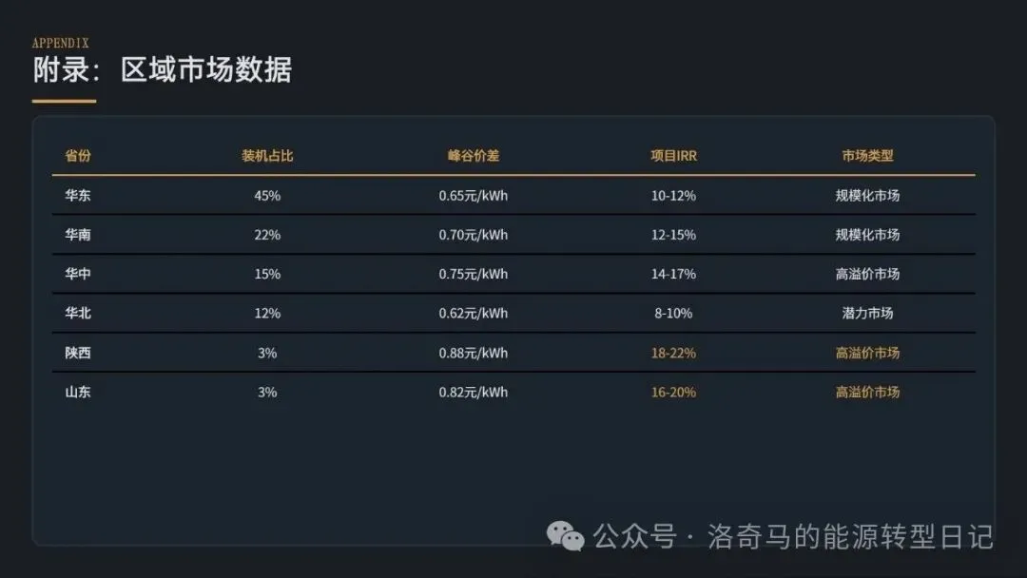Viewport: 1027px width, 578px height.
Task: Click the 附录: 区域市场数据 title
Action: [x=163, y=69]
